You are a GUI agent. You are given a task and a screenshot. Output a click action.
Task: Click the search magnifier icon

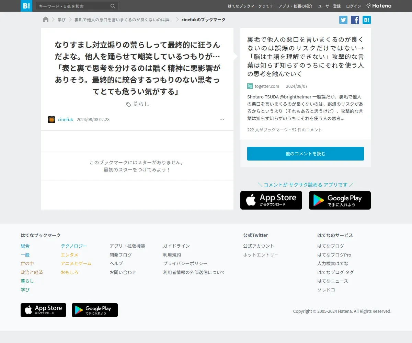pos(113,6)
